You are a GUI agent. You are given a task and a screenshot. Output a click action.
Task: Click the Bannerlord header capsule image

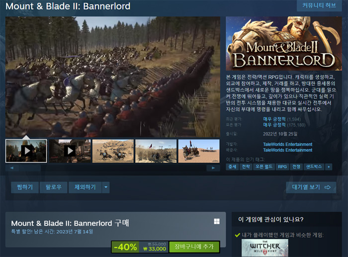(x=284, y=43)
